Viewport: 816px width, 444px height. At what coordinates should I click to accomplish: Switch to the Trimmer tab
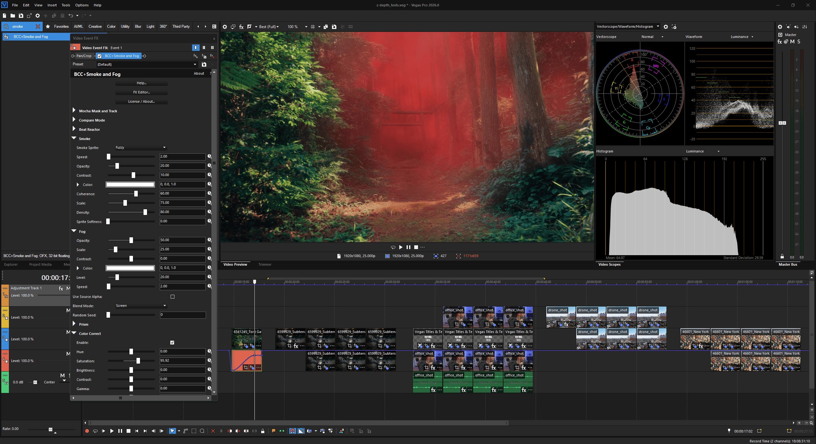[265, 264]
